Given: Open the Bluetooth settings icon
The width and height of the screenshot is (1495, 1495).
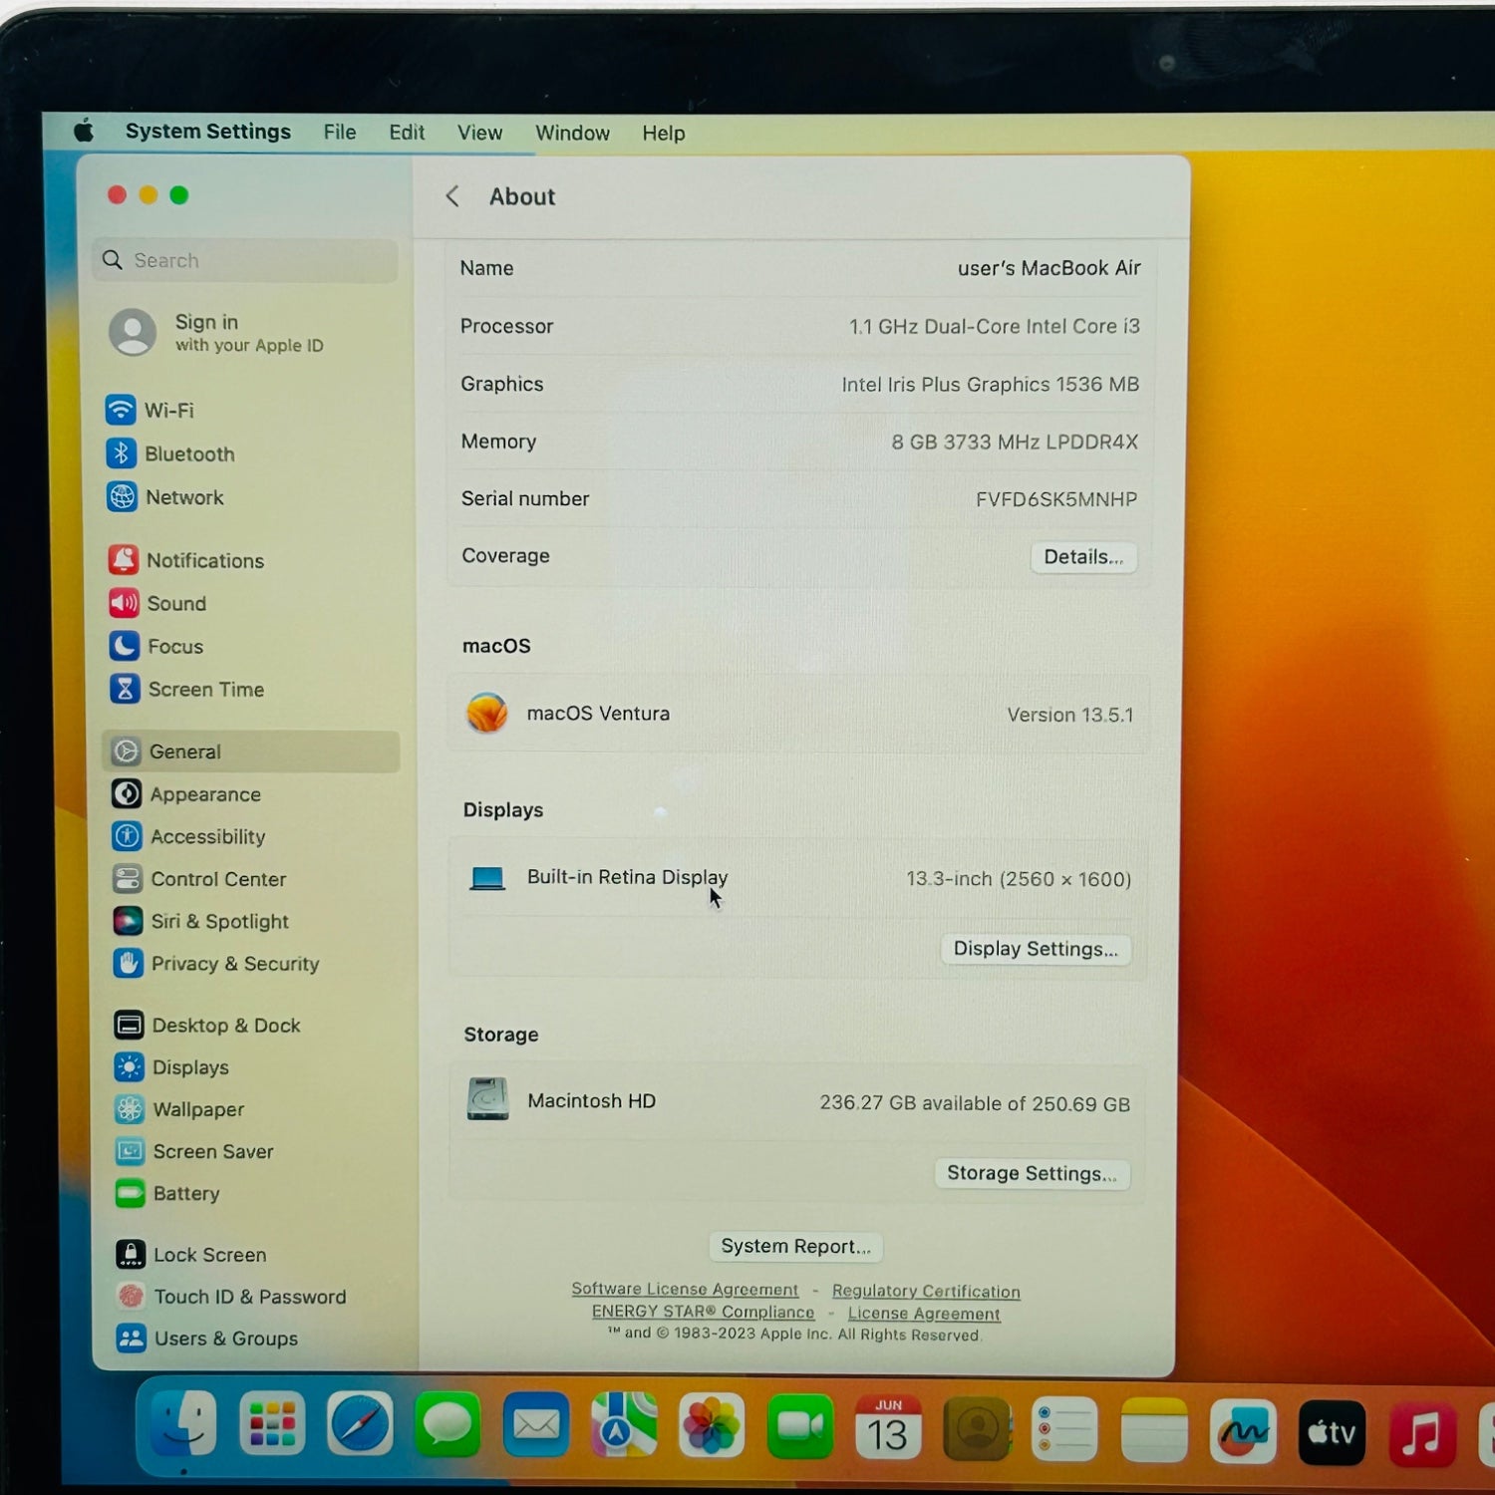Looking at the screenshot, I should [x=122, y=453].
